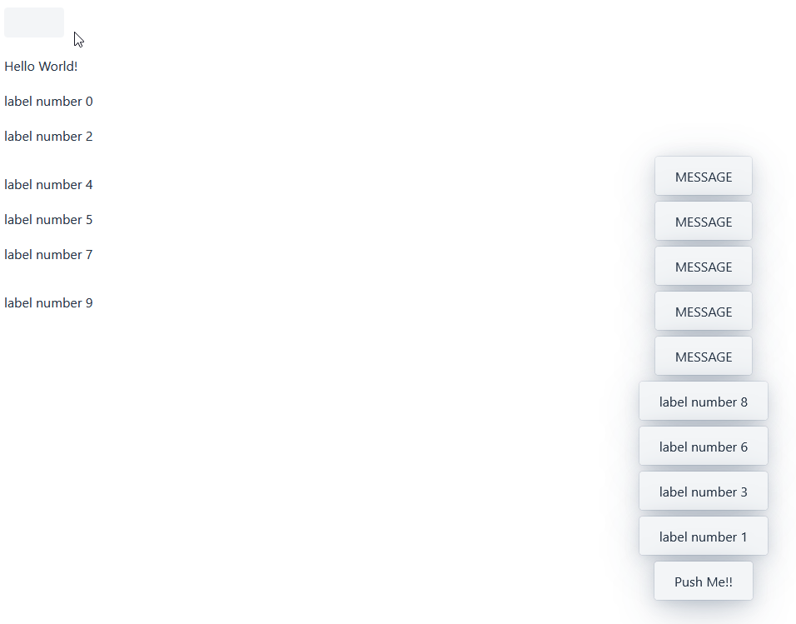Click the label number 7 text

[48, 254]
